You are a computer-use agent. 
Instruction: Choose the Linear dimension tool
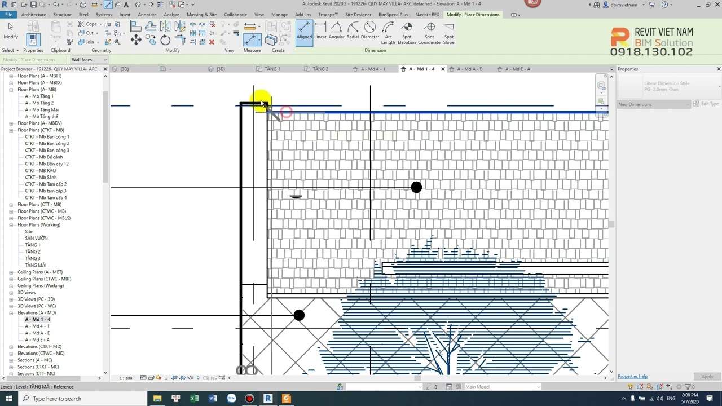320,31
